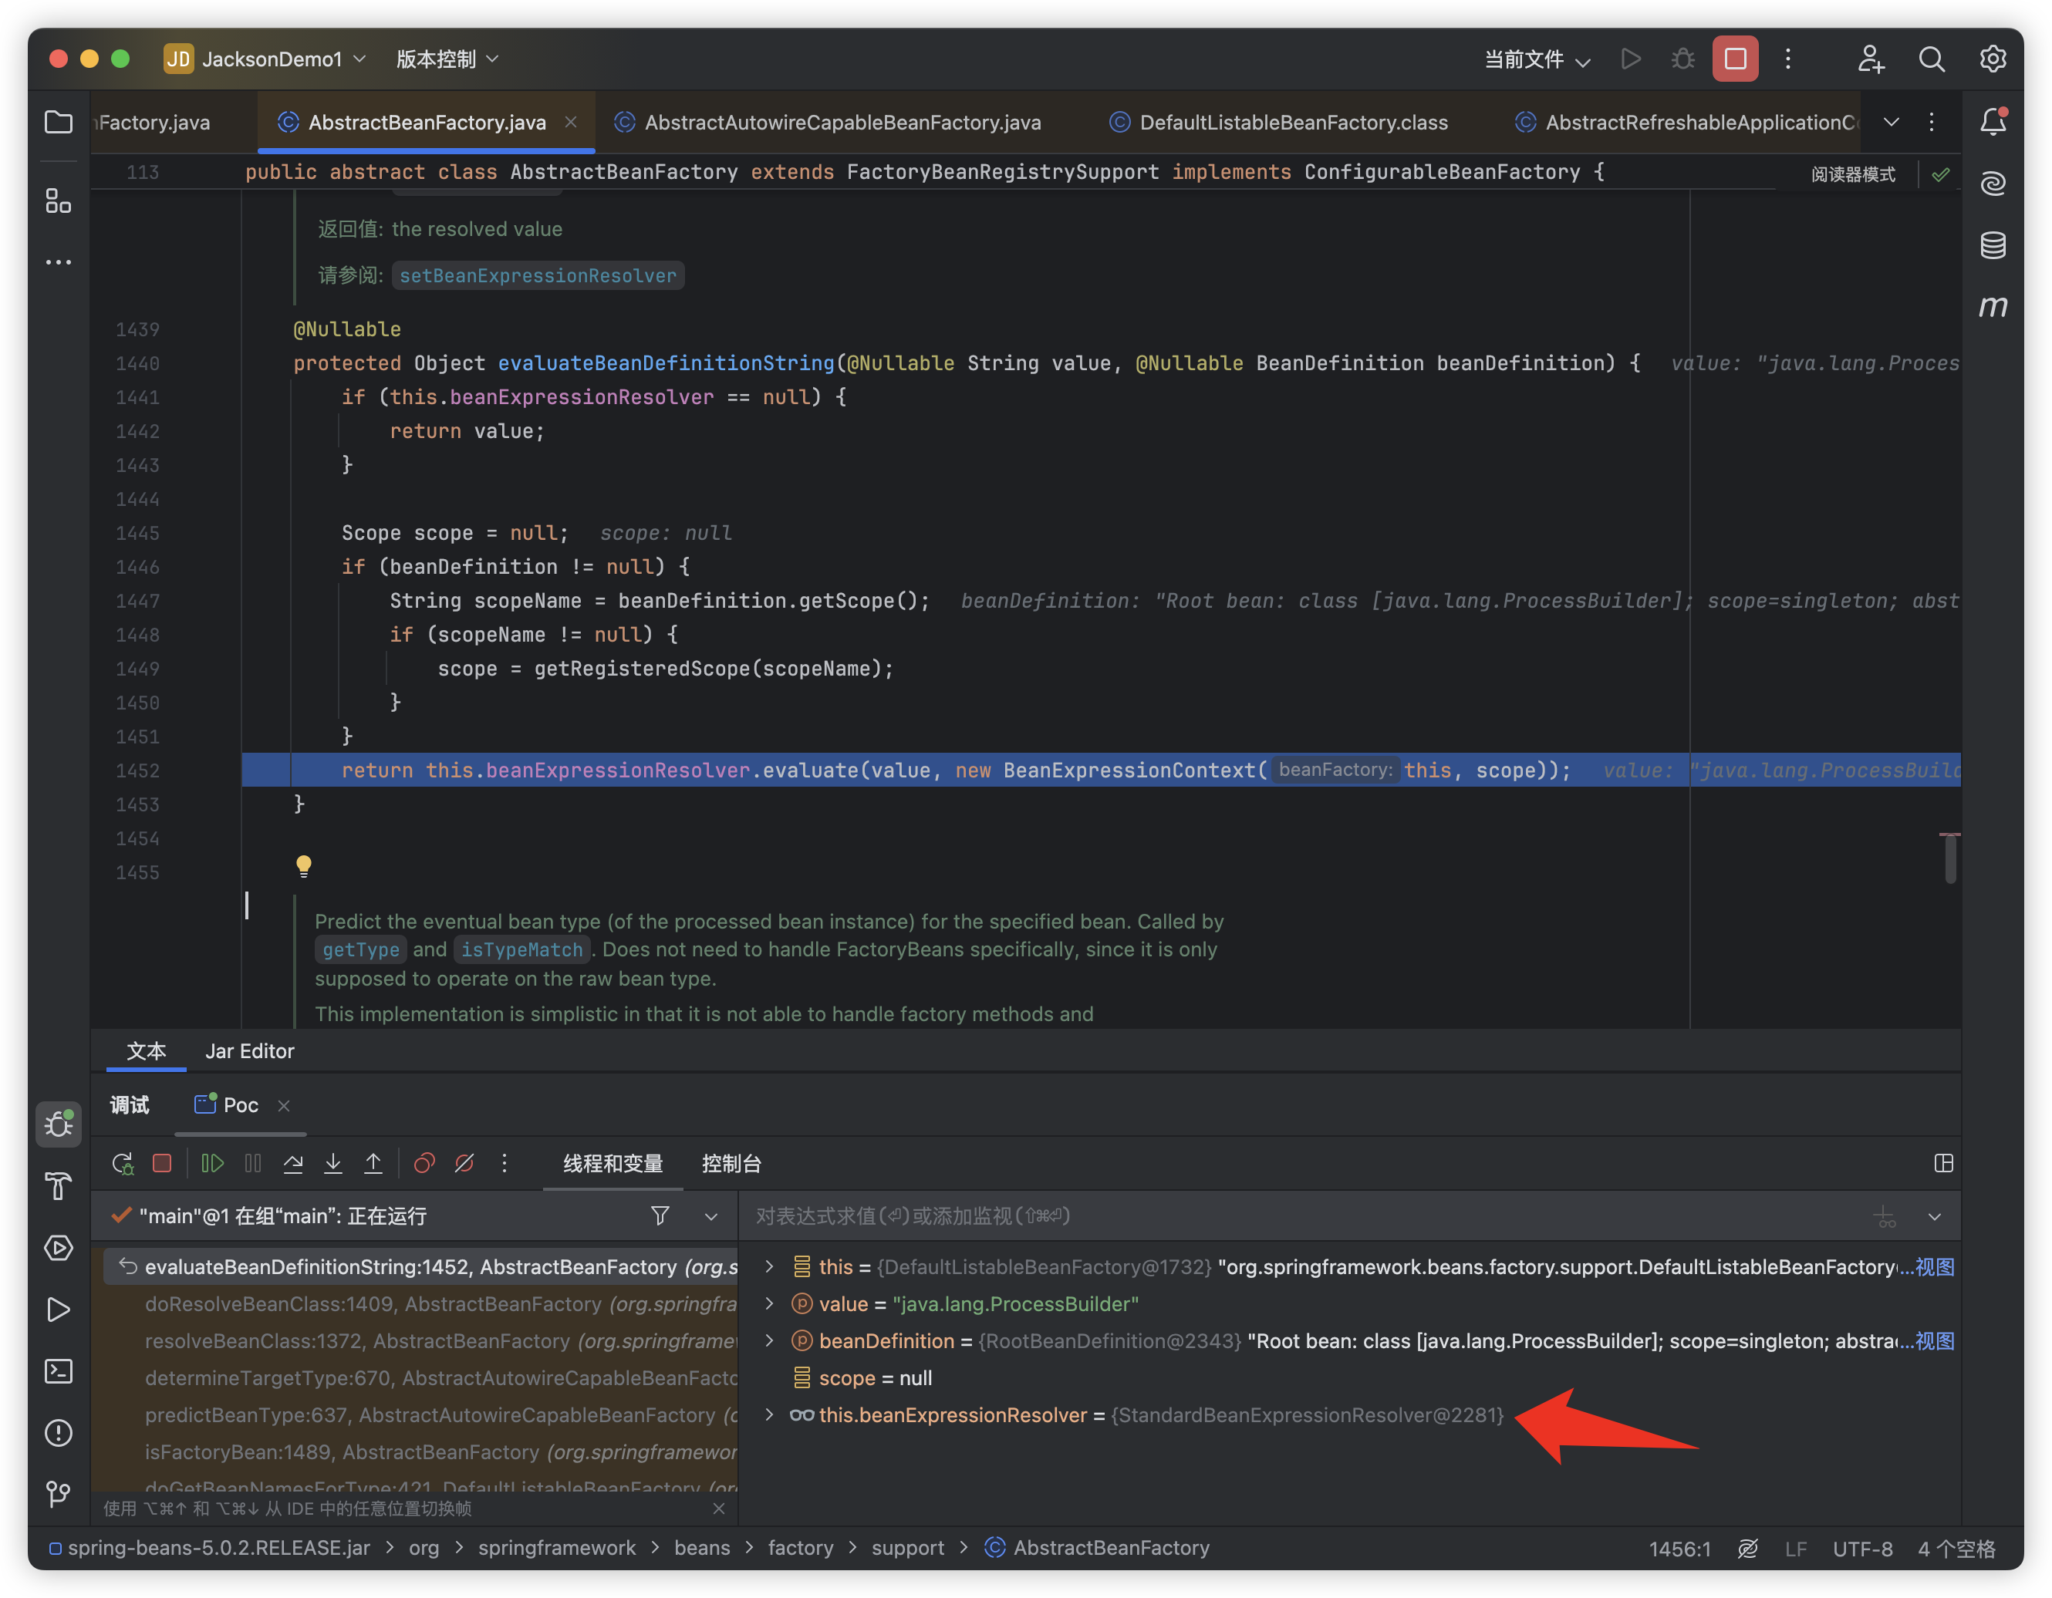Open the JacksonDemo1 project dropdown
The image size is (2052, 1598).
(265, 59)
